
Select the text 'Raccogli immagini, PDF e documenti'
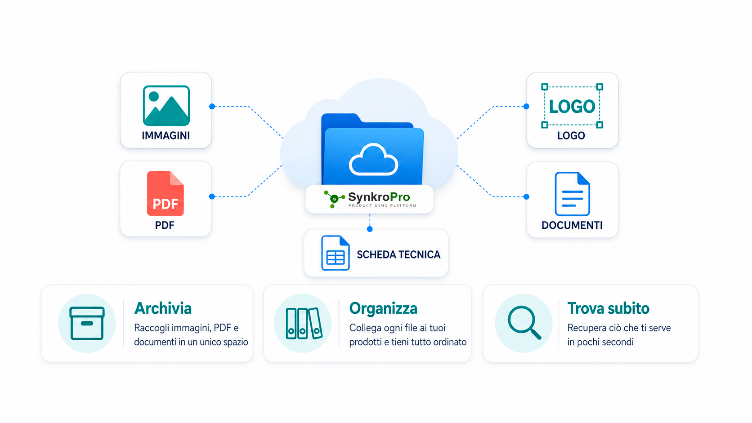click(x=186, y=335)
